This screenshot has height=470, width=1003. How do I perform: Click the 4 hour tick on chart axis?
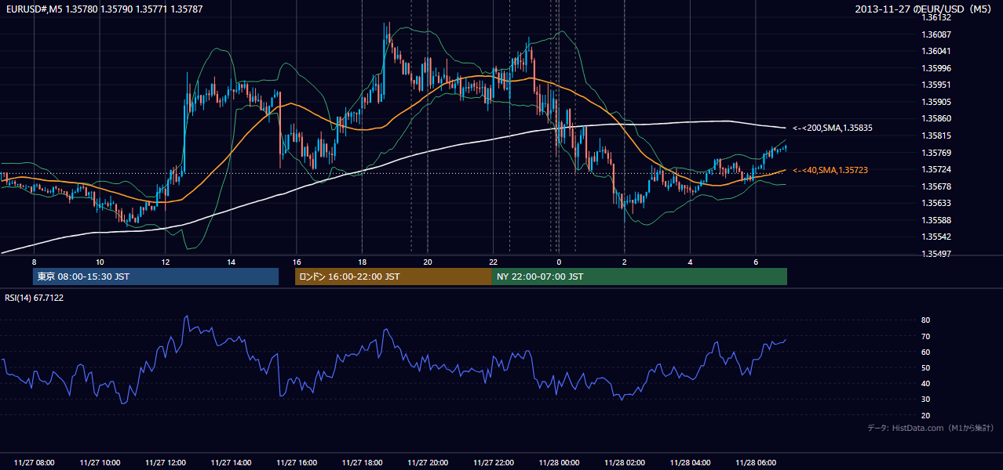(x=690, y=262)
